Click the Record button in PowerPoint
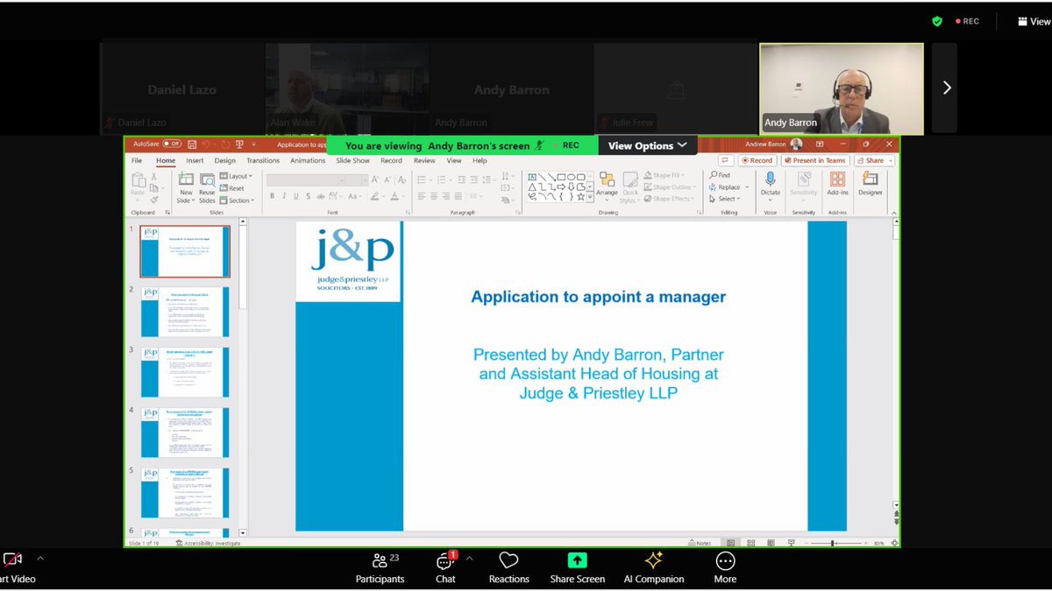Screen dimensions: 1052x591 point(757,160)
